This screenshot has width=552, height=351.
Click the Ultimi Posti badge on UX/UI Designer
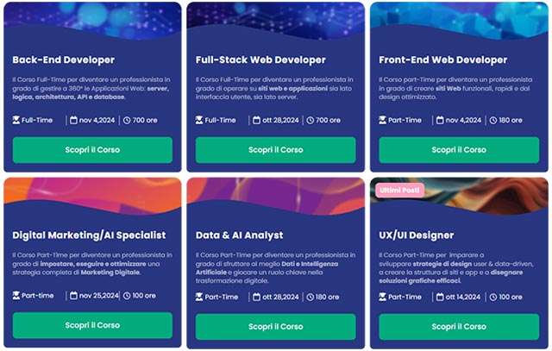click(x=397, y=190)
